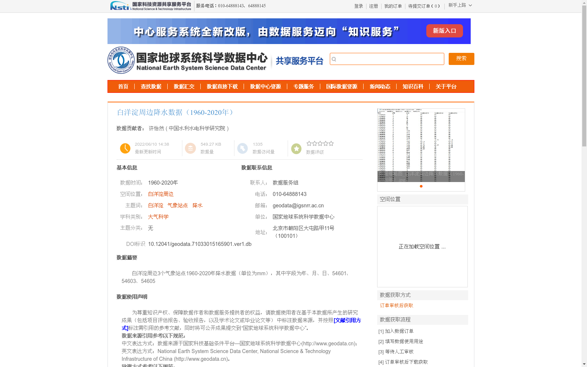587x367 pixels.
Task: Focus the search input field
Action: click(x=387, y=59)
